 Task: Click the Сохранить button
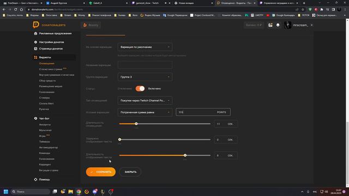tap(101, 172)
